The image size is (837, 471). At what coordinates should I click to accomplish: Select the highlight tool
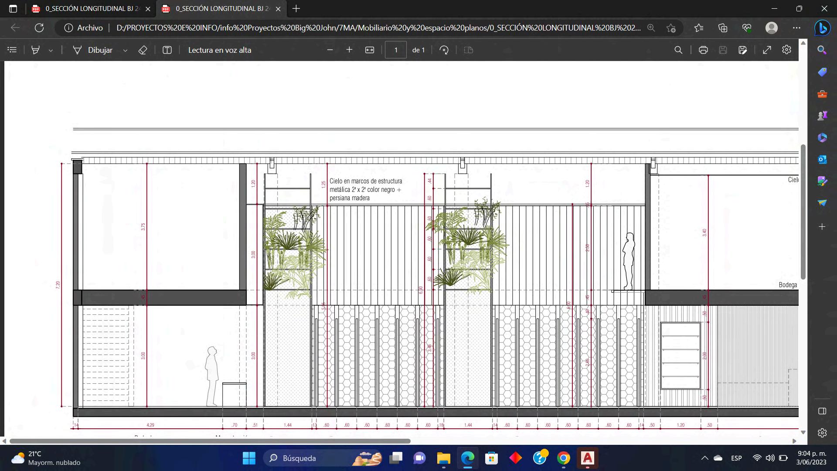click(x=36, y=50)
